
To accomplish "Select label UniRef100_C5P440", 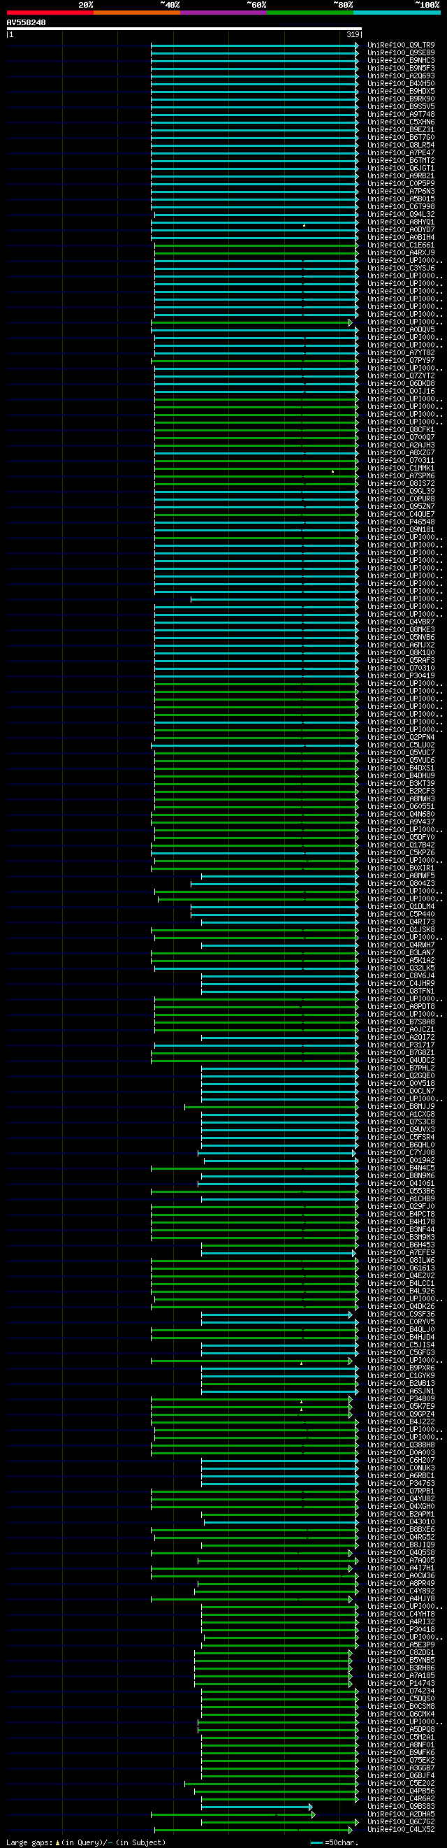I will [x=400, y=914].
